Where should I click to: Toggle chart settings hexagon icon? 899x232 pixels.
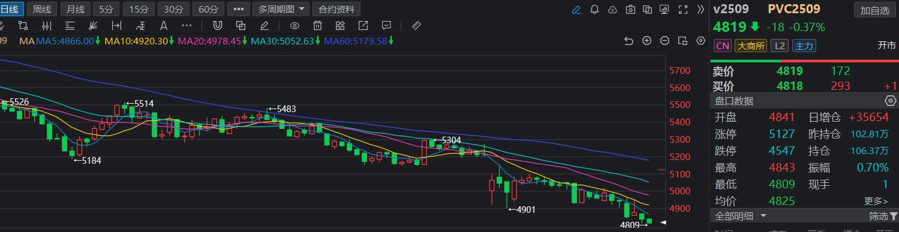point(700,41)
